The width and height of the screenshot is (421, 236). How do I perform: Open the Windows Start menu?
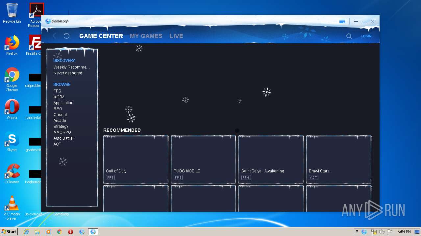click(x=9, y=231)
